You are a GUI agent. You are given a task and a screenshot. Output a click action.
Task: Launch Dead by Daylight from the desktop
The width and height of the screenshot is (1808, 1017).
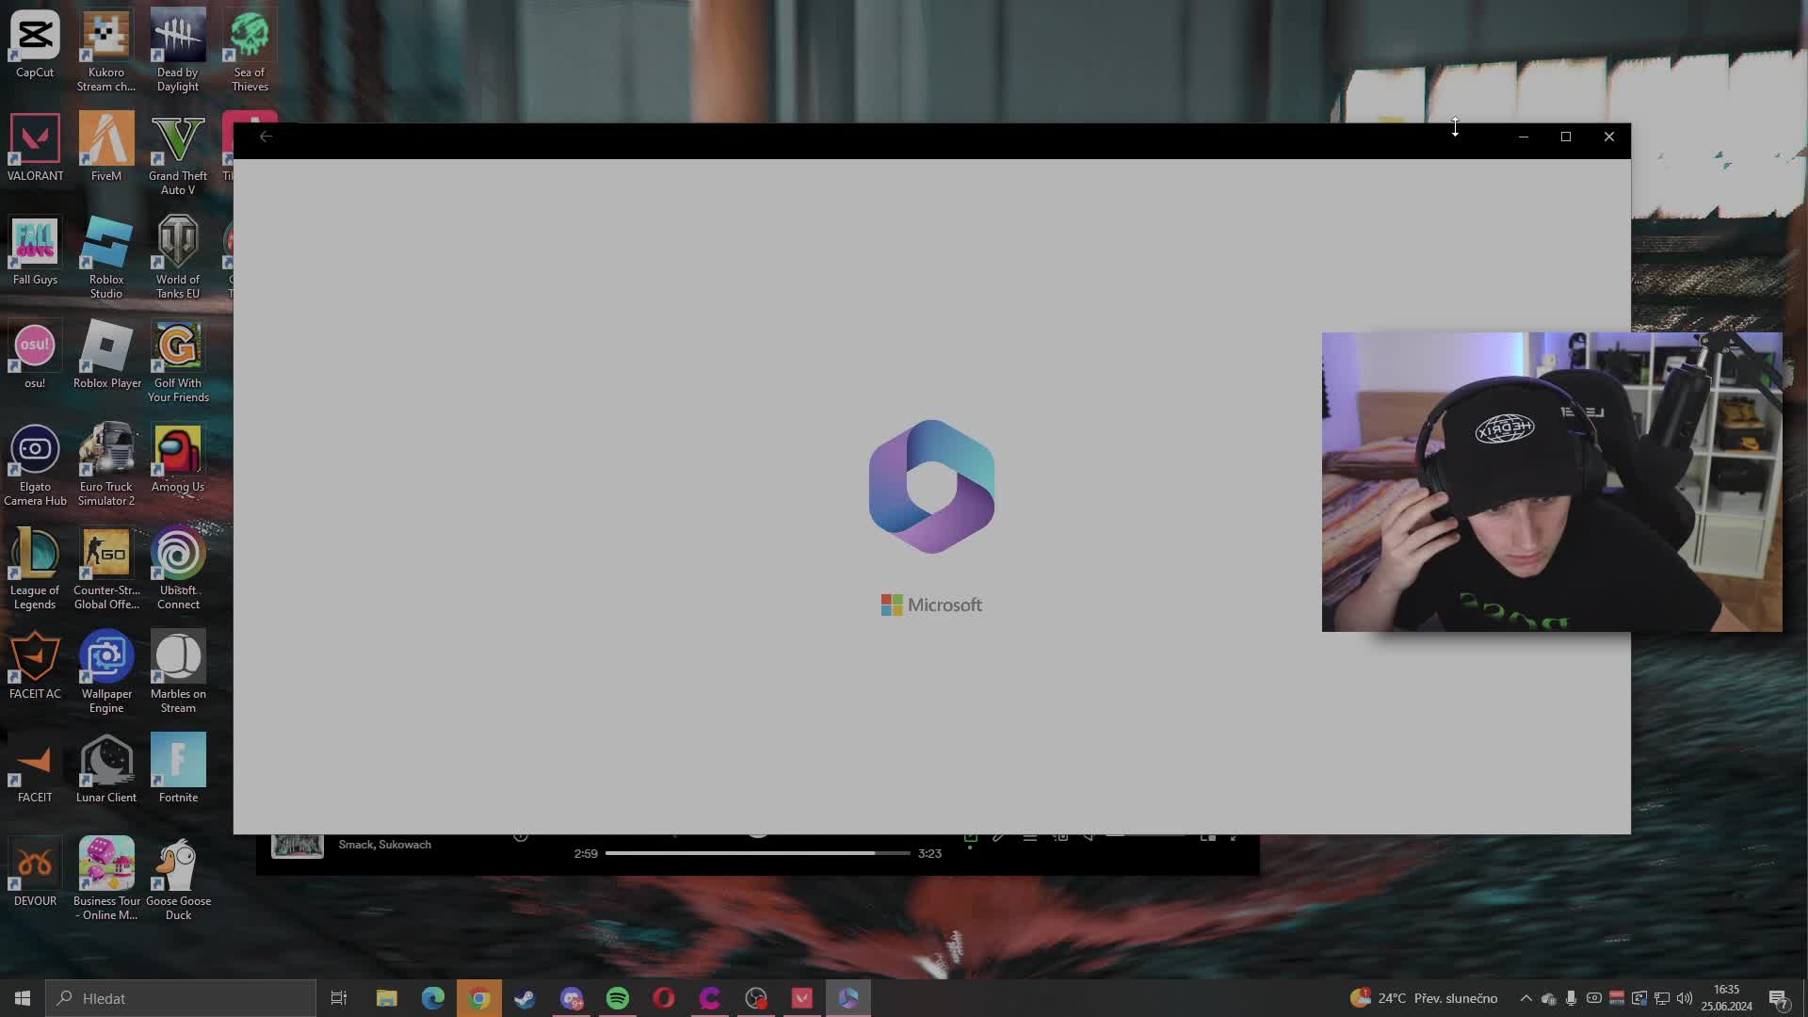(178, 51)
